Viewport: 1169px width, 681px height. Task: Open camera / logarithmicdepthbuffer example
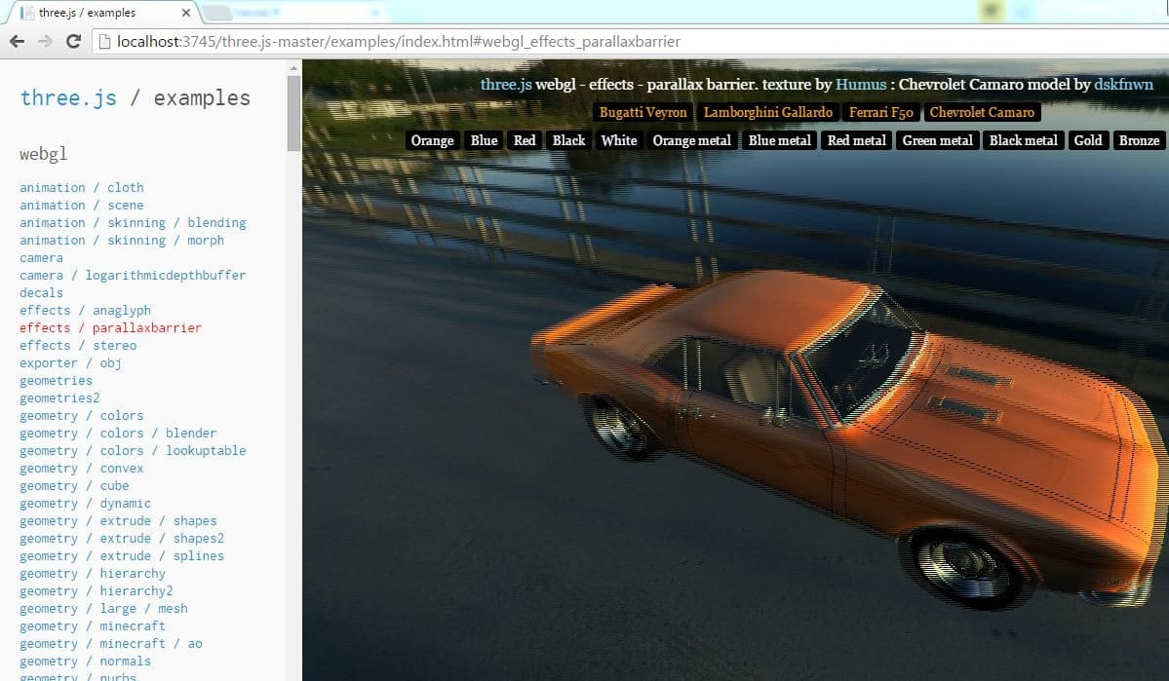coord(133,275)
